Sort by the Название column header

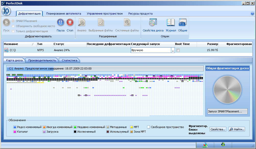(x=20, y=44)
